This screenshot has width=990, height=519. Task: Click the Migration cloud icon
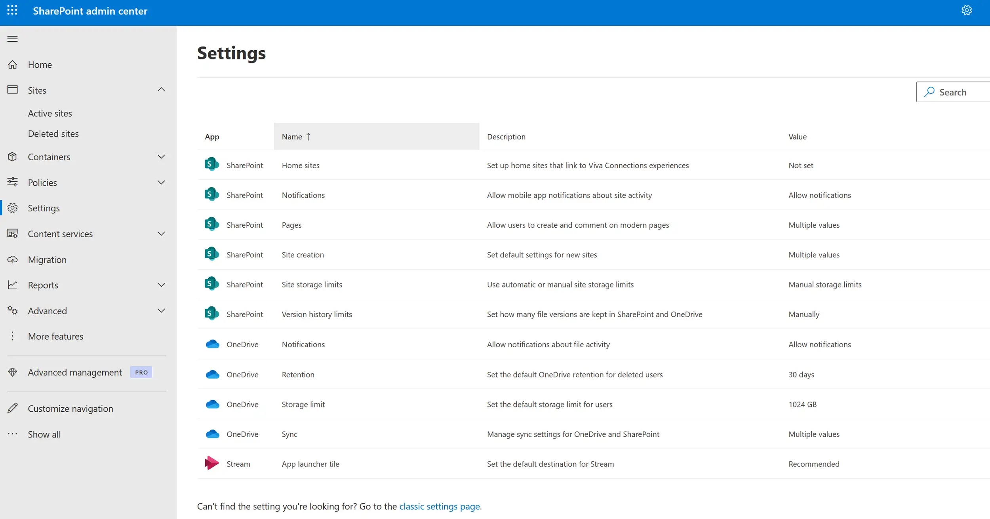click(13, 260)
